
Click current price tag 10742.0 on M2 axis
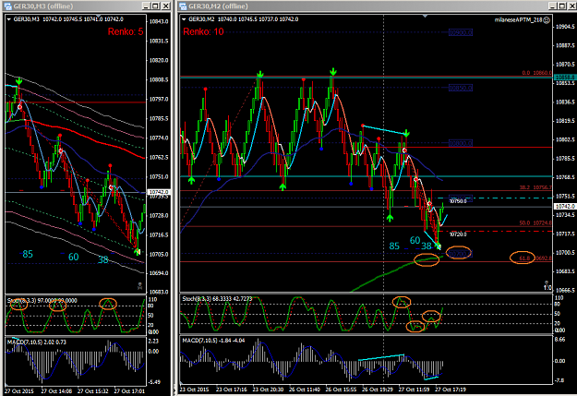565,206
